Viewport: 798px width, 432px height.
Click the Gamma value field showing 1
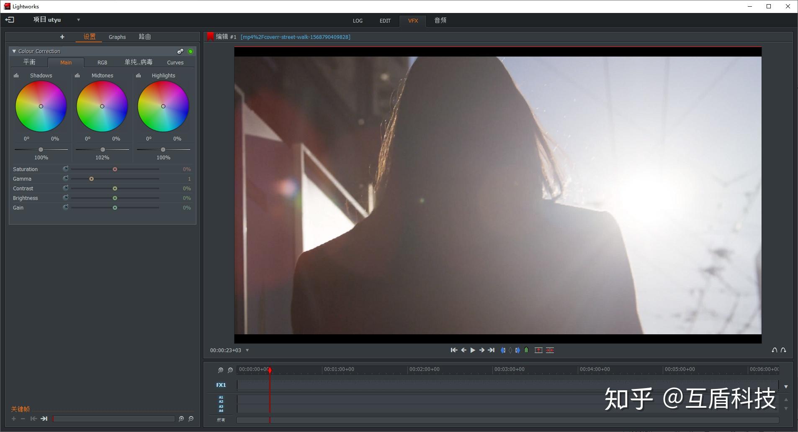[189, 179]
